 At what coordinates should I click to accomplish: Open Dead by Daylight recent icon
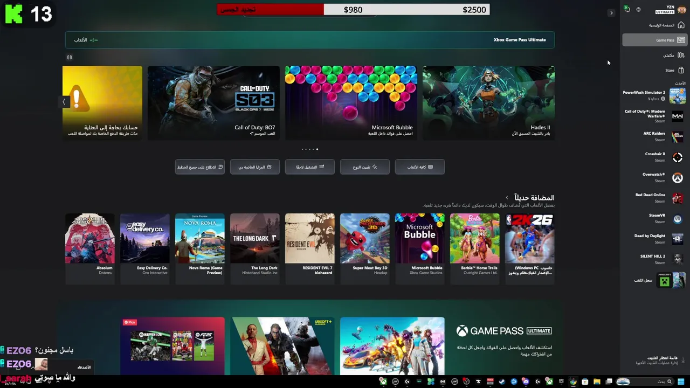678,239
